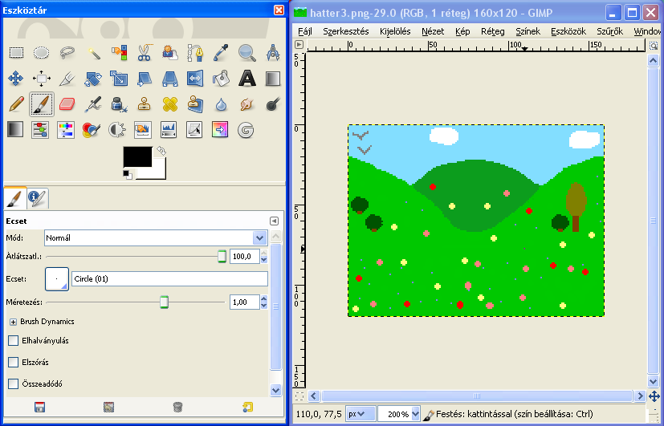
Task: Activate the Airbrush tool
Action: [x=93, y=104]
